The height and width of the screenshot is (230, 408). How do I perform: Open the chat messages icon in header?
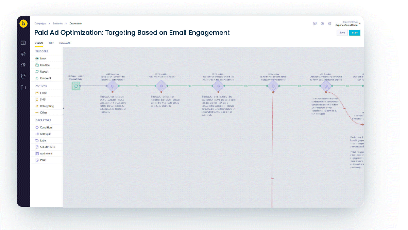[x=315, y=24]
